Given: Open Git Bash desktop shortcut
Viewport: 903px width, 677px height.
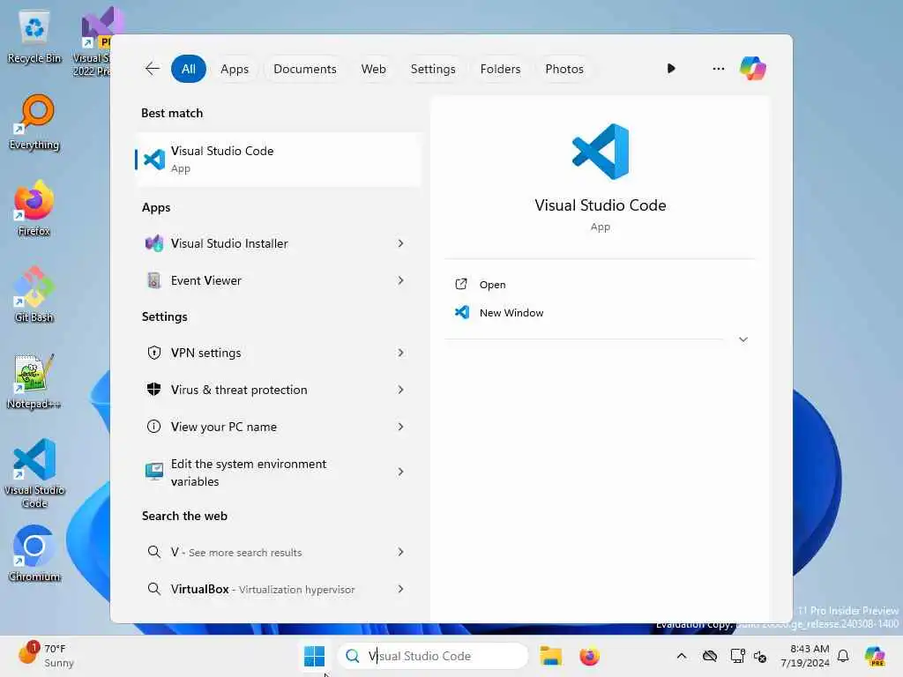Looking at the screenshot, I should [x=34, y=294].
